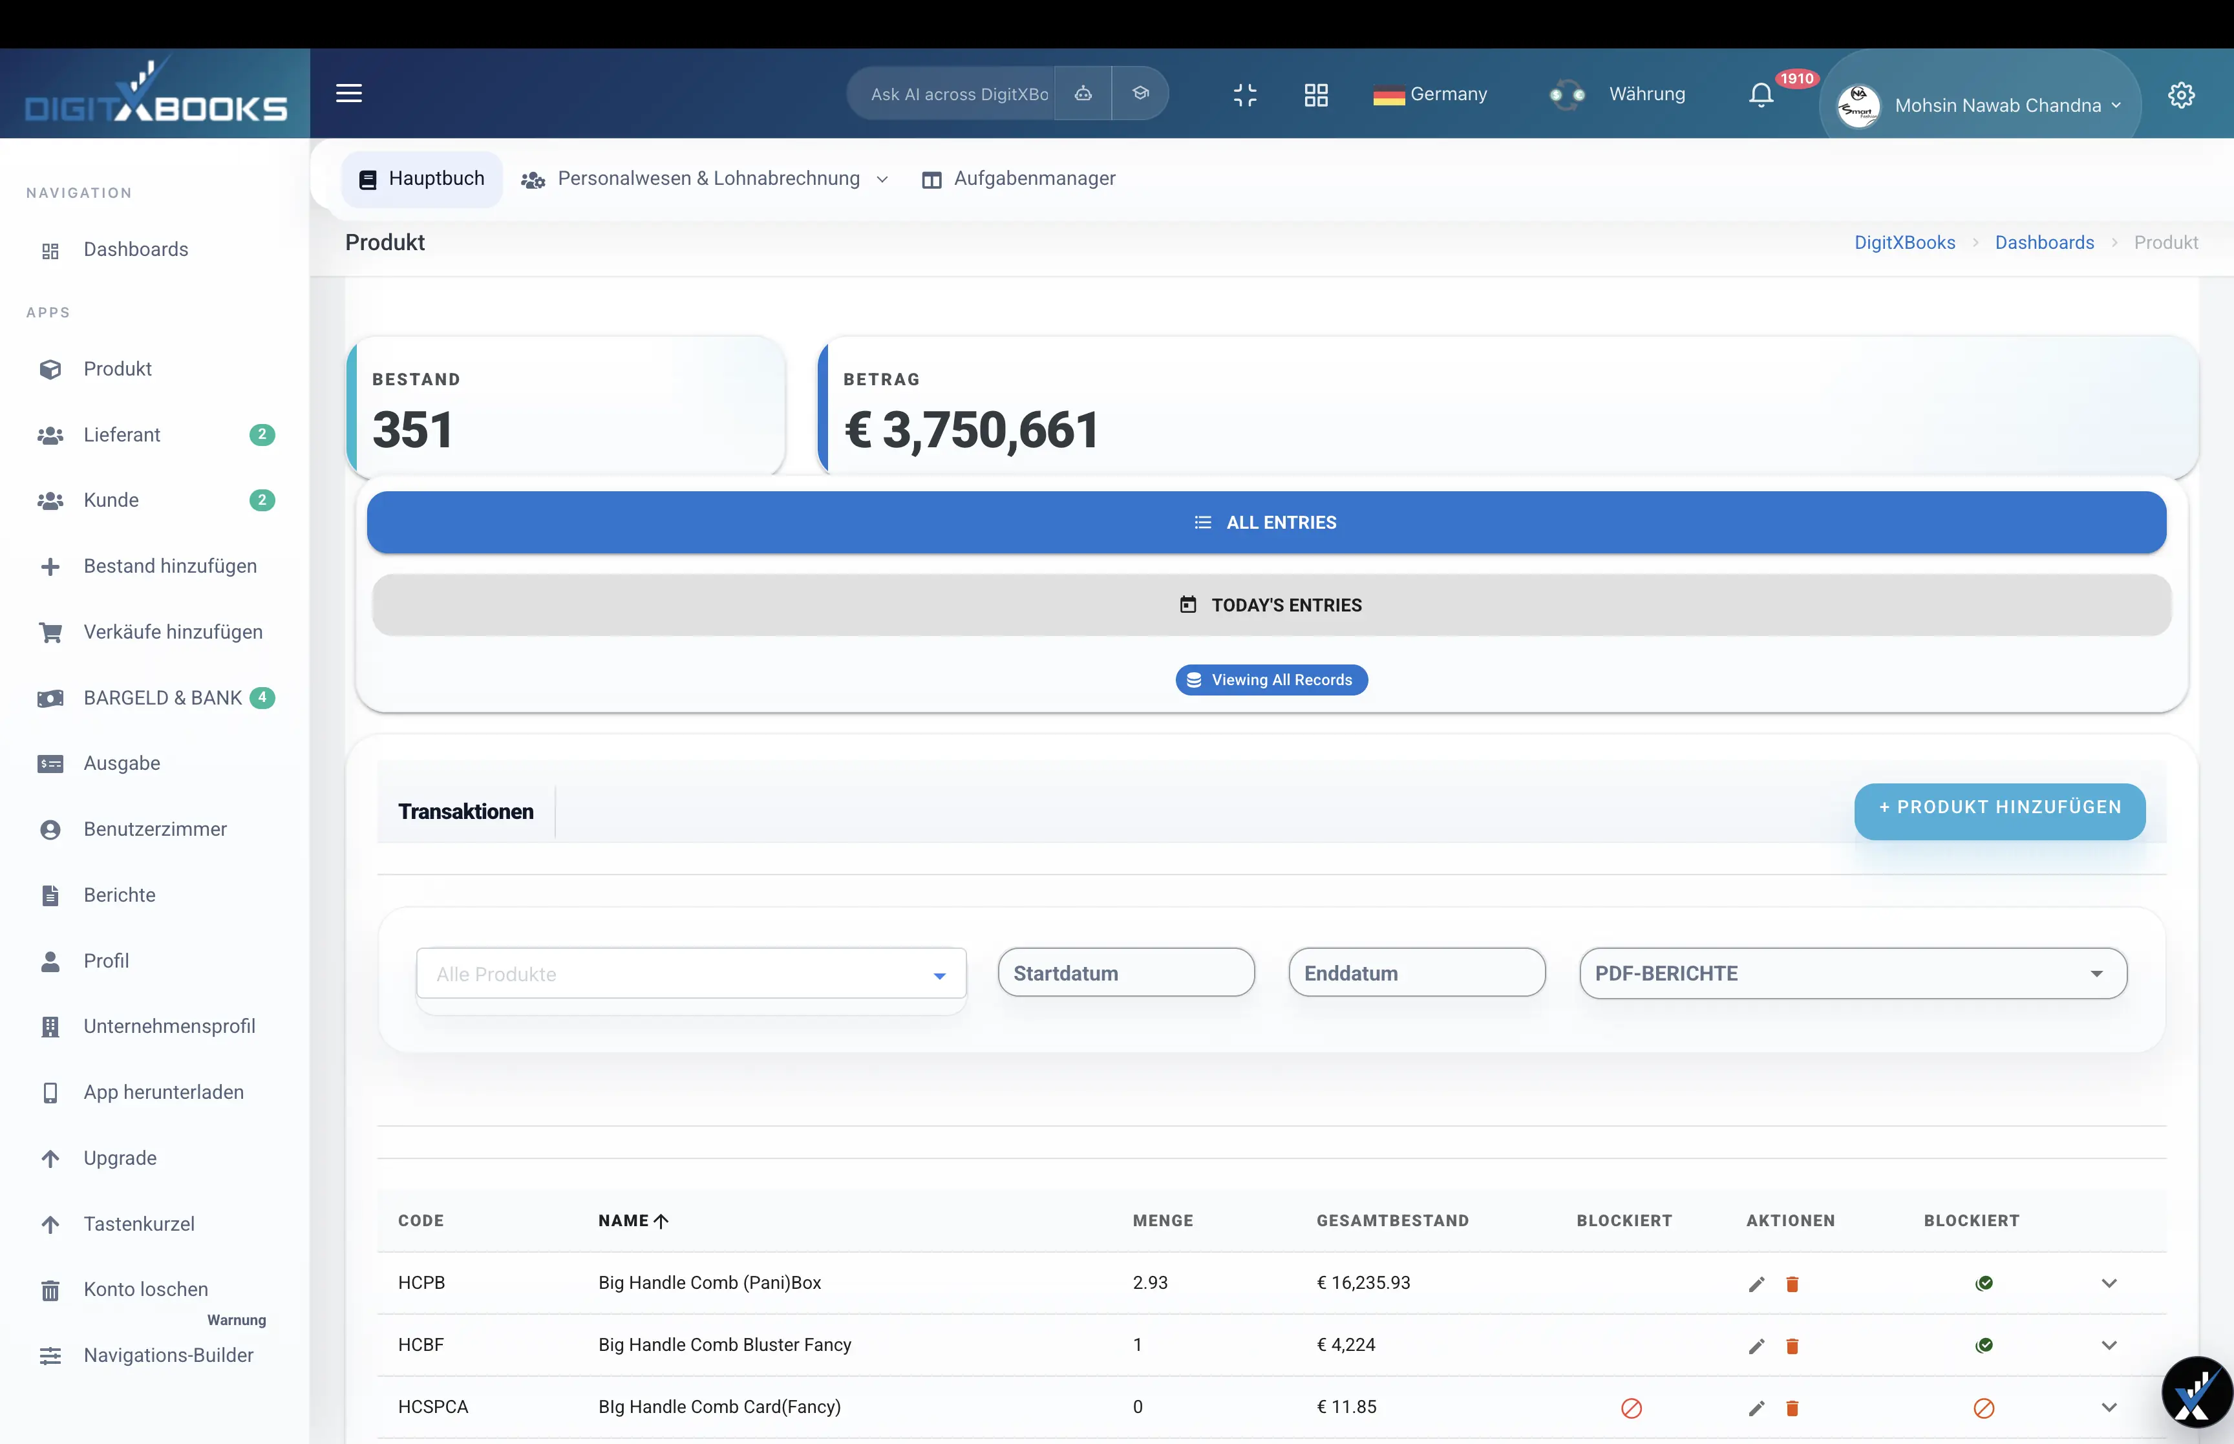Delete the Big Handle Comb Bluster Fancy entry

point(1793,1346)
